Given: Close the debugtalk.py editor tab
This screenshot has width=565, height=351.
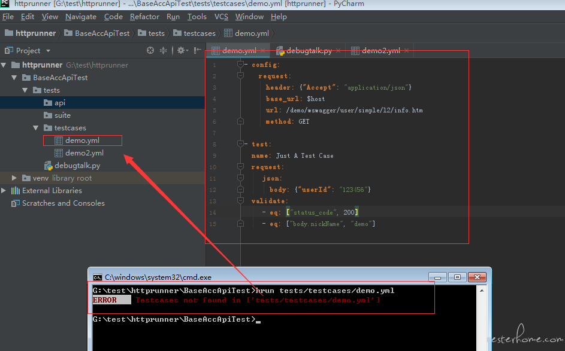Looking at the screenshot, I should click(x=338, y=51).
